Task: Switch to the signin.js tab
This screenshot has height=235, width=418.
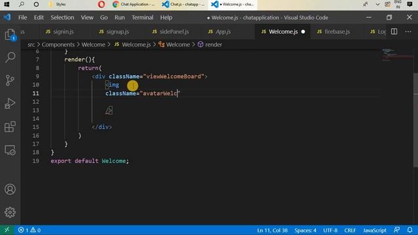Action: pyautogui.click(x=63, y=31)
